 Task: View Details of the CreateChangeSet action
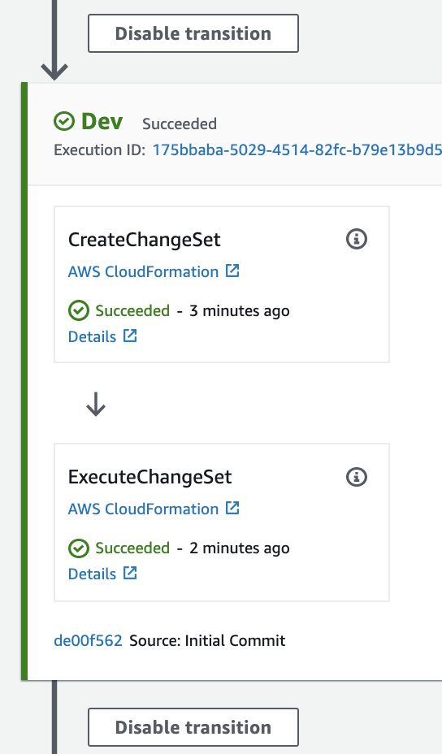point(93,336)
